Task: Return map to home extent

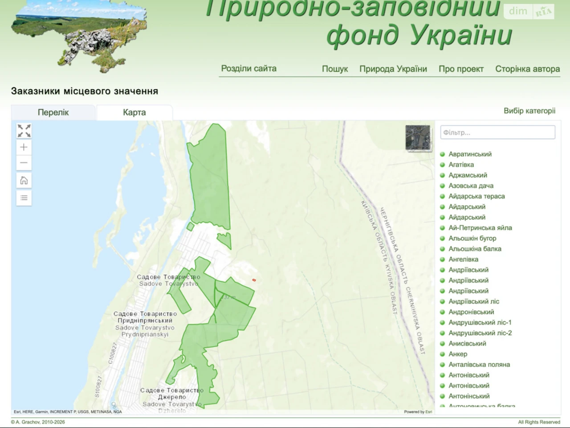Action: pos(24,180)
